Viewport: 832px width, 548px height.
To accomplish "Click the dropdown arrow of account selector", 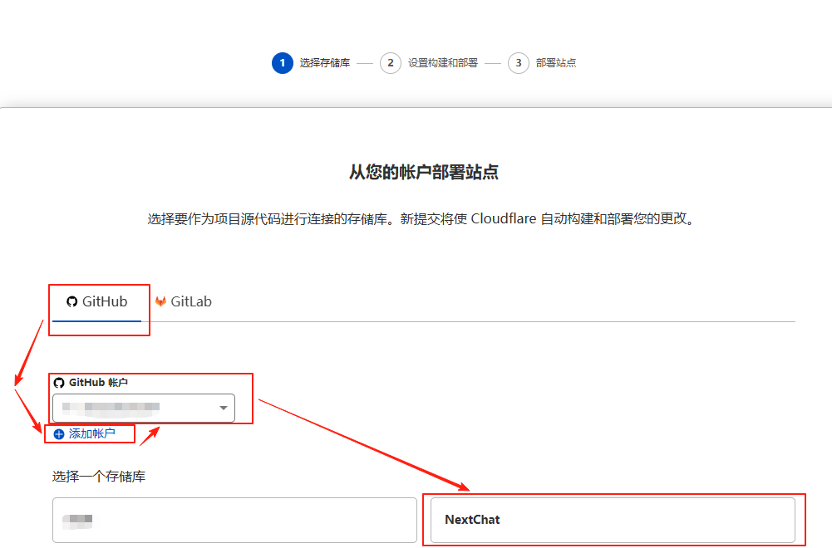I will (224, 408).
